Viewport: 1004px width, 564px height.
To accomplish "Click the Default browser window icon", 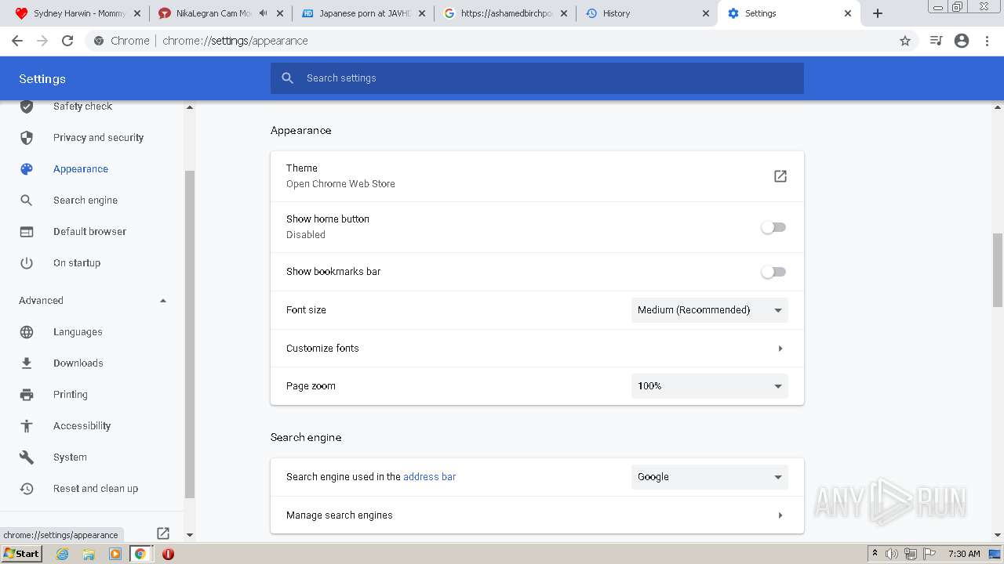I will pos(27,232).
